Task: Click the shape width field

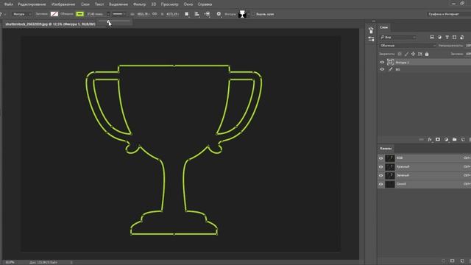Action: pos(144,14)
